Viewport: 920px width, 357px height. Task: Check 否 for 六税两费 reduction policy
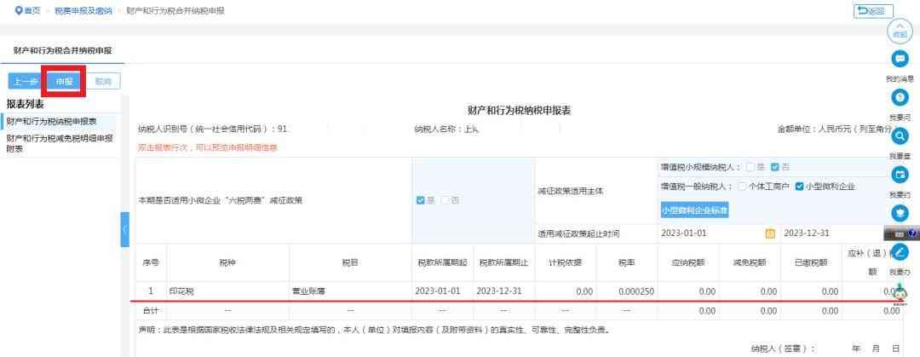tap(445, 200)
